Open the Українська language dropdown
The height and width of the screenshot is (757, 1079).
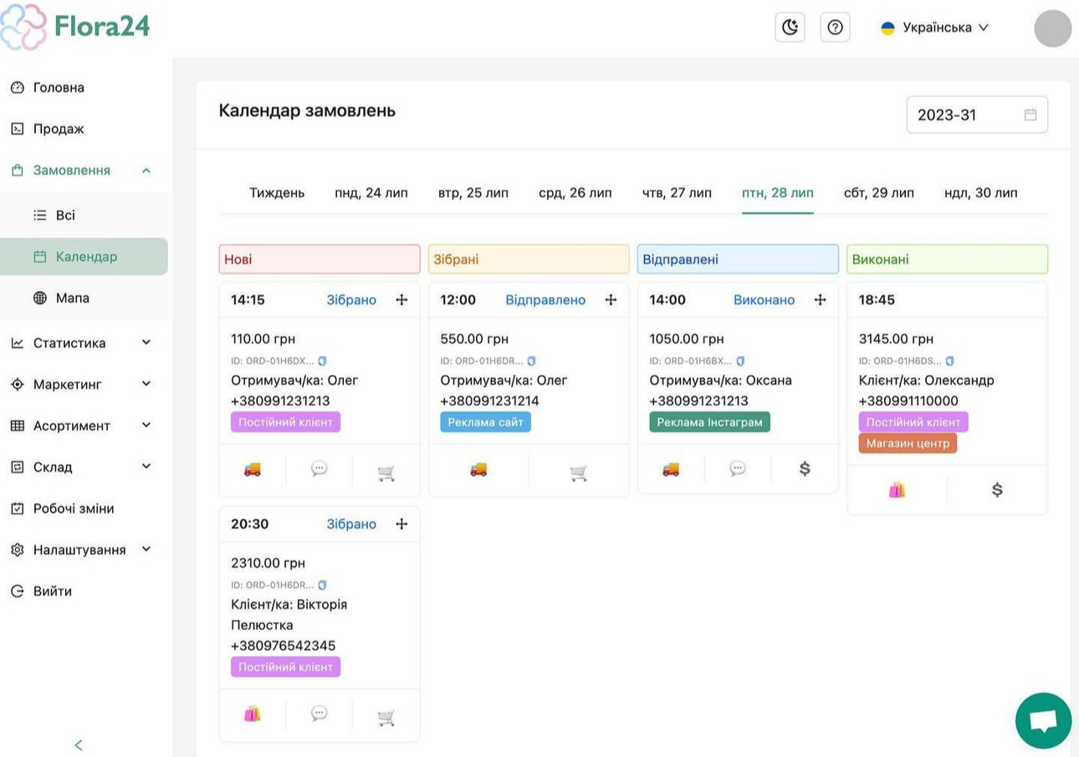coord(934,28)
